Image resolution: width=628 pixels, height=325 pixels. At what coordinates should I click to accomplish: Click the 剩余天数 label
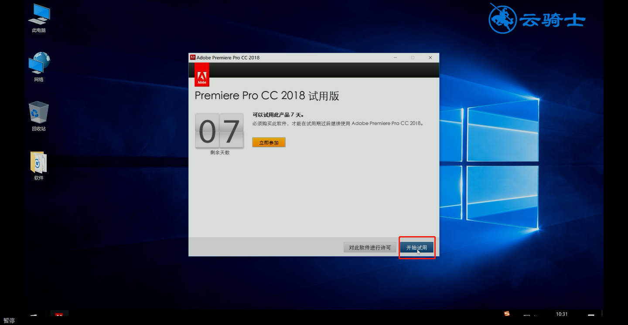(x=220, y=153)
